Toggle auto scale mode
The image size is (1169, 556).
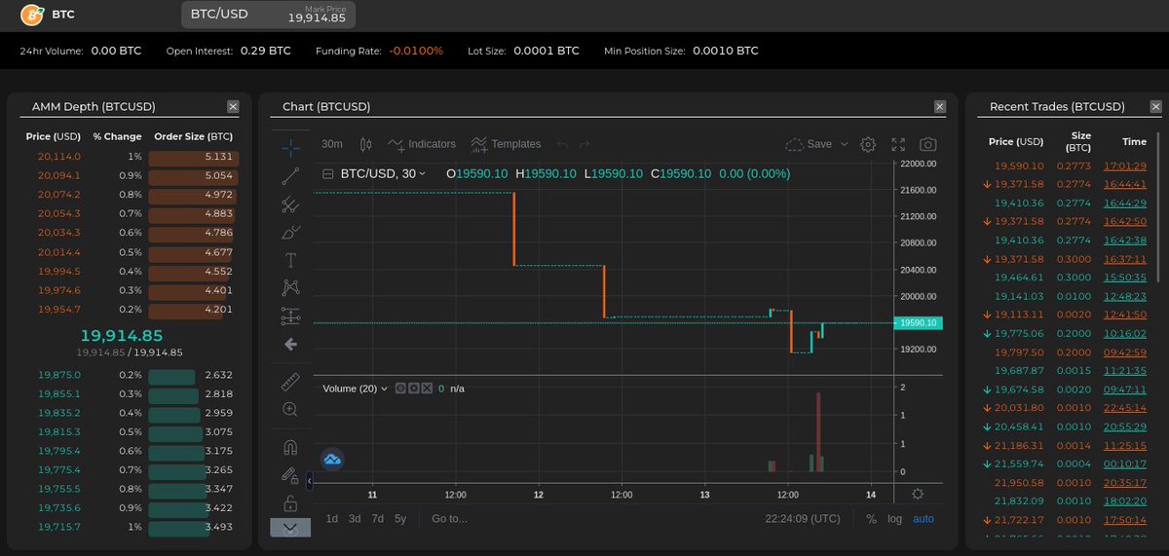[x=924, y=519]
